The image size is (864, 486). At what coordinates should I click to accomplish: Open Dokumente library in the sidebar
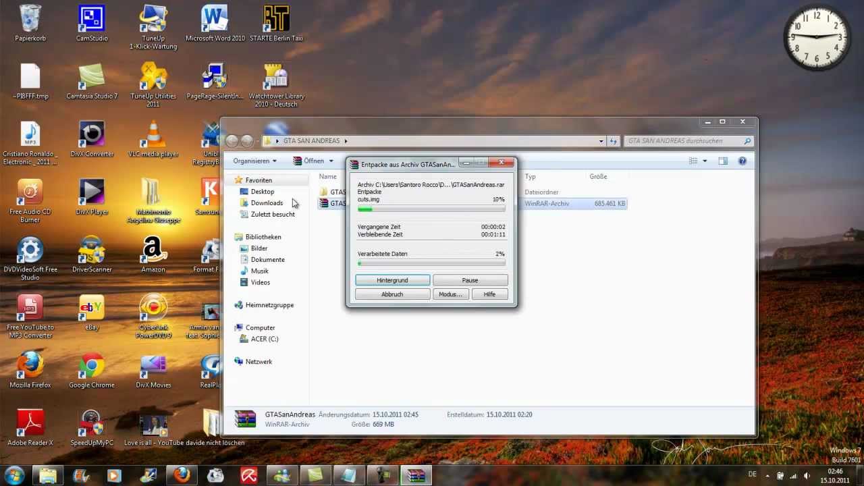pyautogui.click(x=267, y=260)
